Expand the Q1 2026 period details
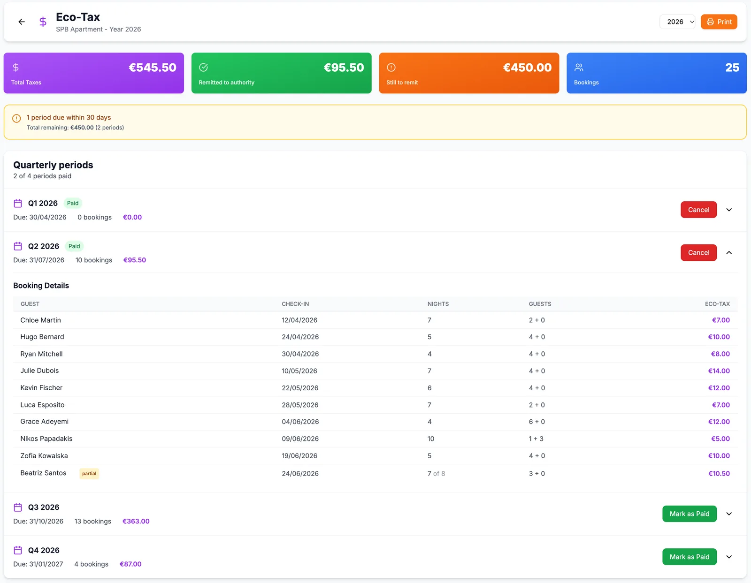The width and height of the screenshot is (751, 583). pyautogui.click(x=729, y=210)
